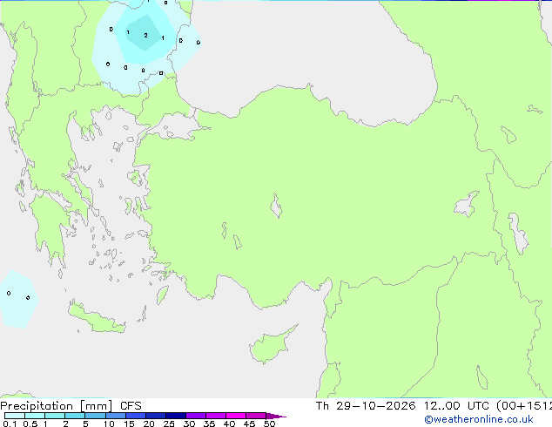Screen dimensions: 552x427
Task: Choose the 30 mm purple legend swatch
Action: (x=195, y=416)
